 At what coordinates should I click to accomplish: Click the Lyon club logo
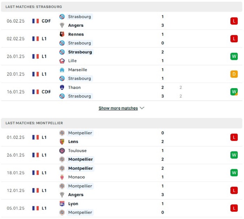(62, 204)
